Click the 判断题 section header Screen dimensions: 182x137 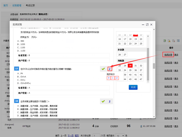click(132, 61)
